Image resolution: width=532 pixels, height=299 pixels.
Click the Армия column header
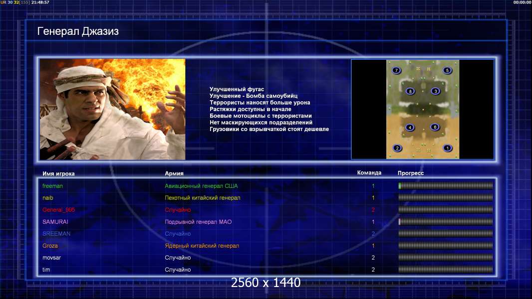174,173
